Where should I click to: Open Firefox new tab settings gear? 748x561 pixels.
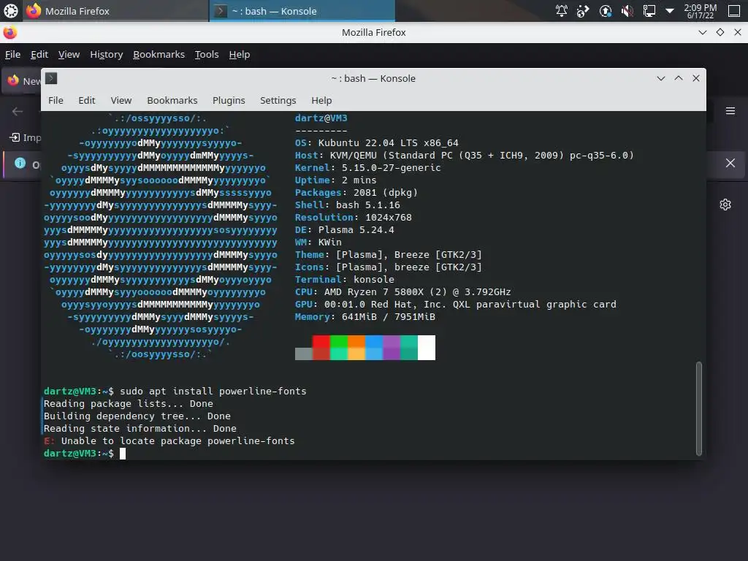pyautogui.click(x=725, y=205)
